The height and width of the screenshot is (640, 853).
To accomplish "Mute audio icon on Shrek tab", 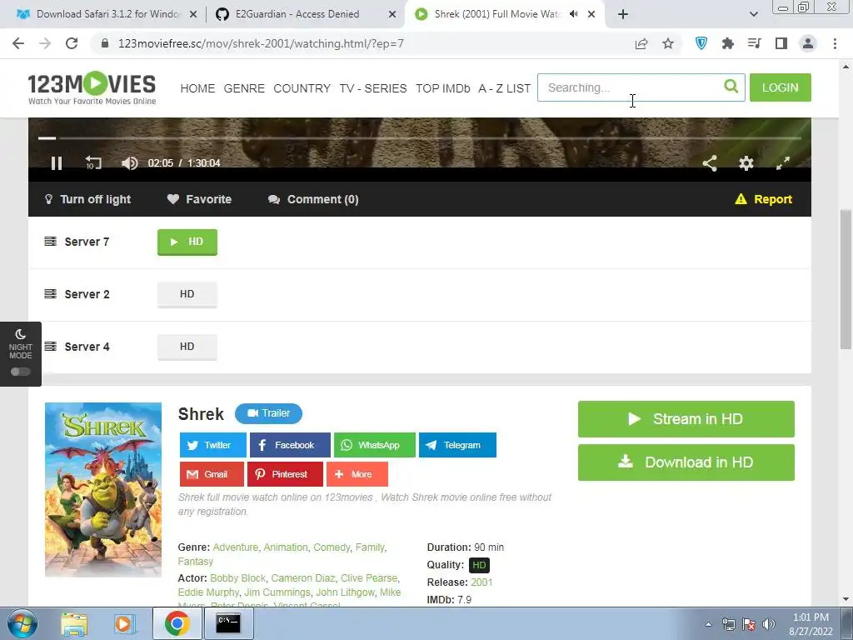I will [573, 14].
